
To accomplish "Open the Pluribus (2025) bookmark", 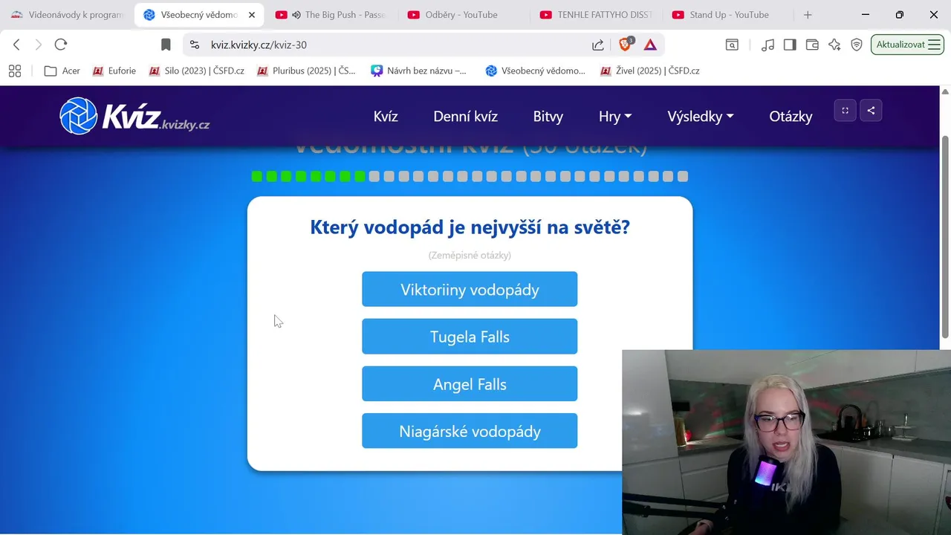I will 306,71.
